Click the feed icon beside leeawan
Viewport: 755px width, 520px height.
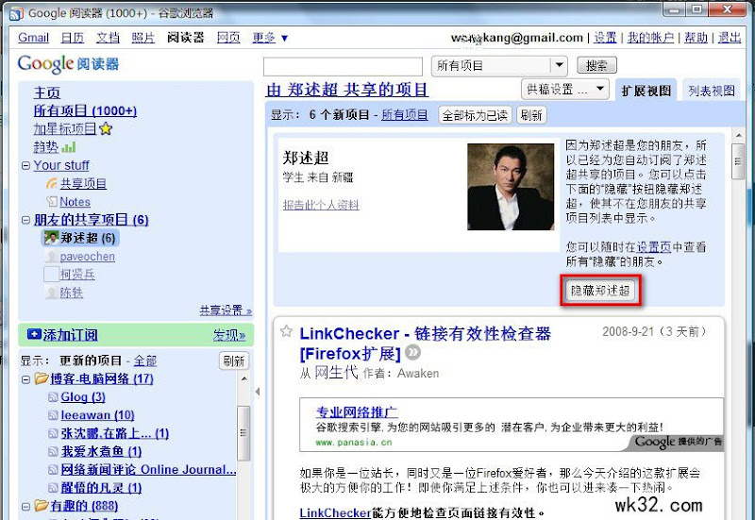[x=53, y=415]
